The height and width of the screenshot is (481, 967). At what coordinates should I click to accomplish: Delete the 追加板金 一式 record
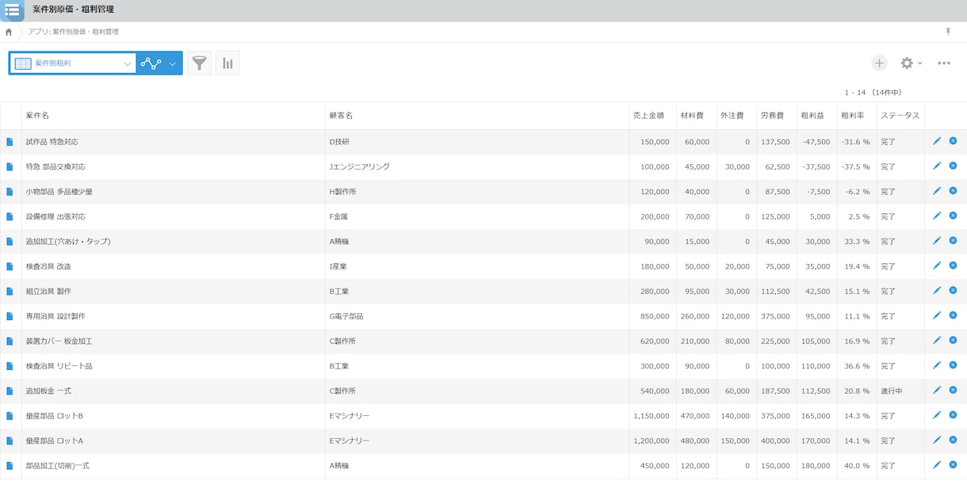point(953,390)
